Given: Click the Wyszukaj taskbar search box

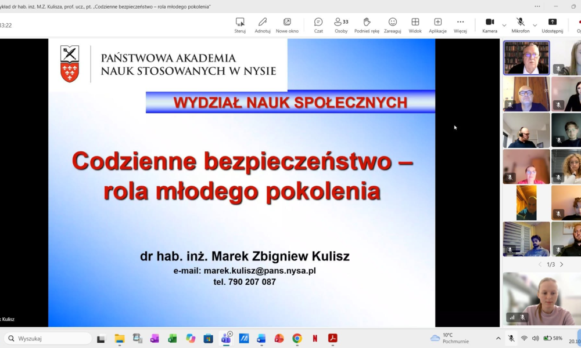Looking at the screenshot, I should (48, 338).
